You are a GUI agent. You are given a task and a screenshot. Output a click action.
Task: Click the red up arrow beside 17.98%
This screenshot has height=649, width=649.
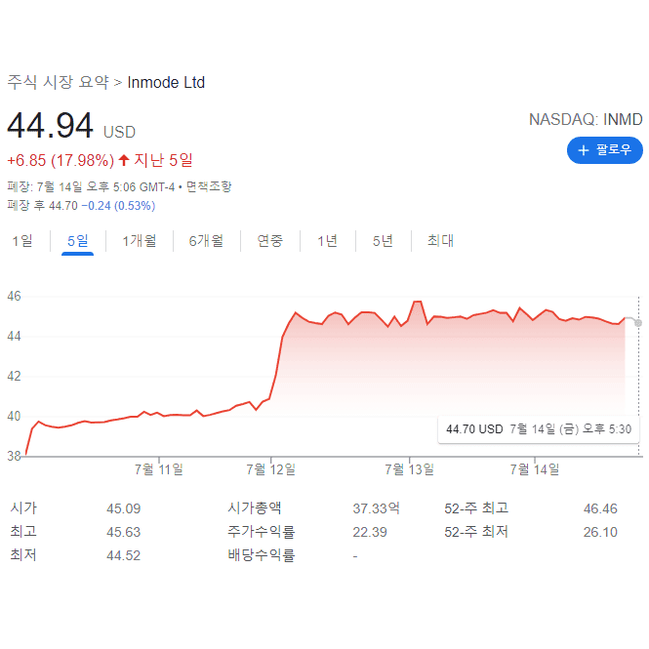pyautogui.click(x=123, y=160)
